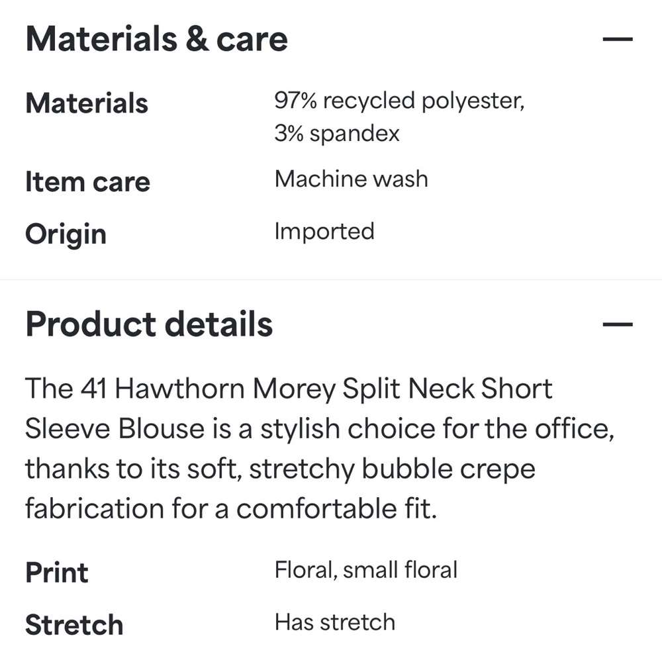Select the Materials row label

tap(87, 103)
